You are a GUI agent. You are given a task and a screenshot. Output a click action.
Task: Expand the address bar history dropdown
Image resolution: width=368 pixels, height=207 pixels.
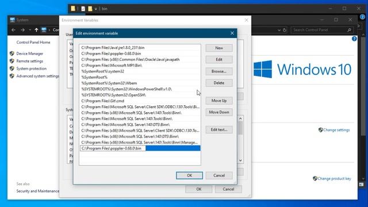[279, 30]
